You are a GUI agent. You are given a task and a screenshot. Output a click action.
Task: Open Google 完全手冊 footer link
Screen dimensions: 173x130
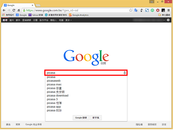tap(34, 125)
